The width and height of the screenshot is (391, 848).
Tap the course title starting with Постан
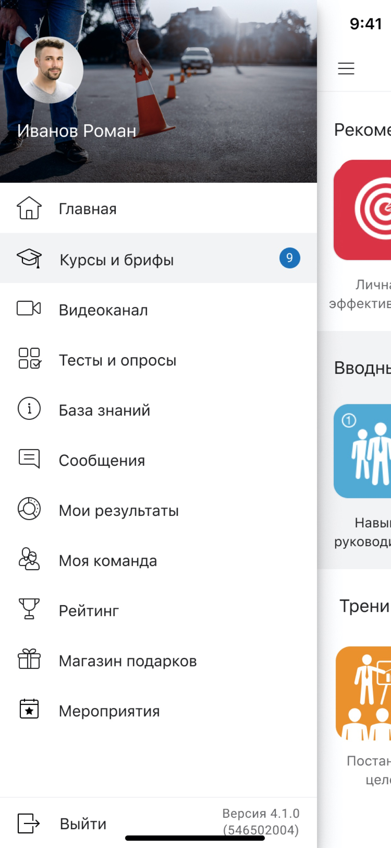tap(369, 770)
